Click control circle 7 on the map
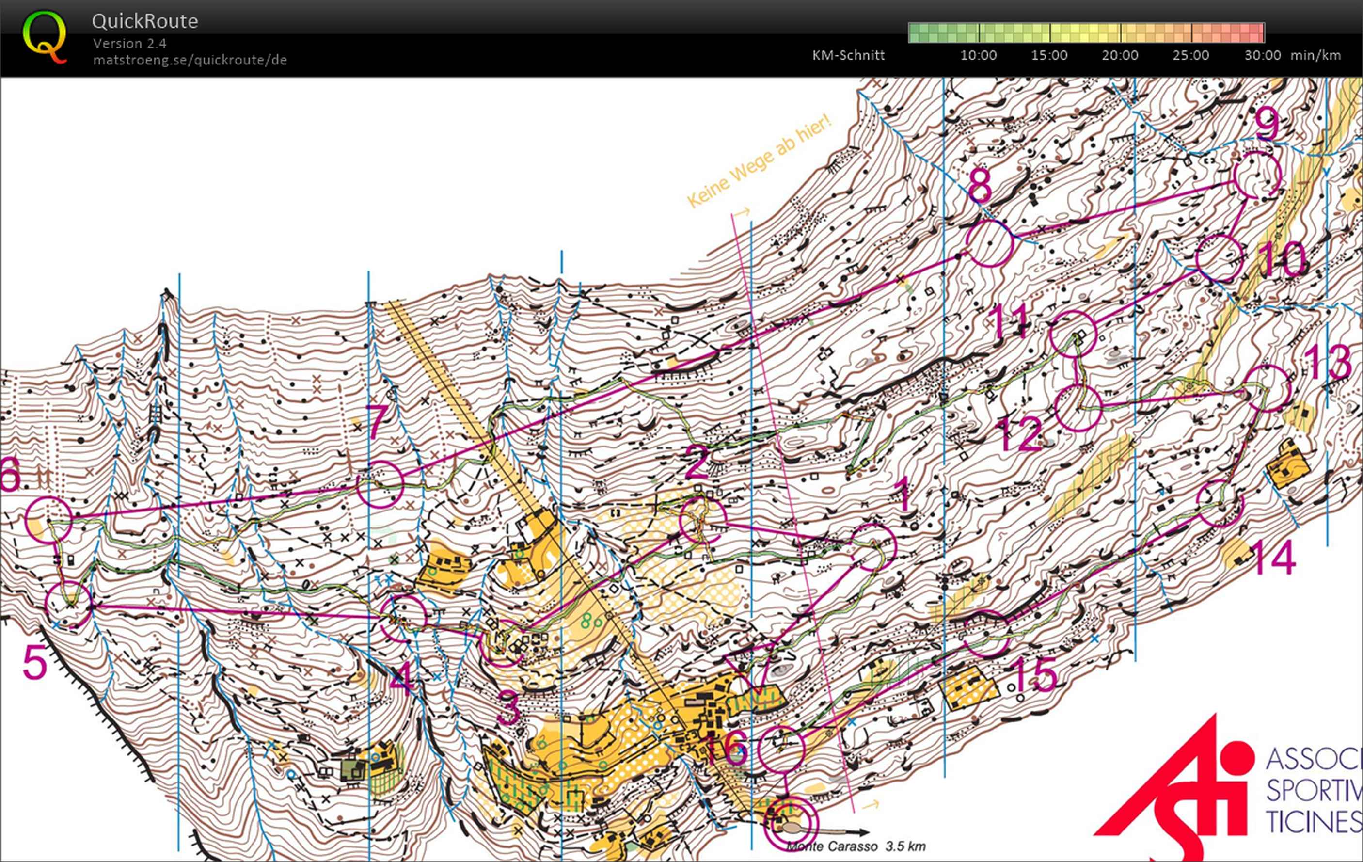 [380, 483]
